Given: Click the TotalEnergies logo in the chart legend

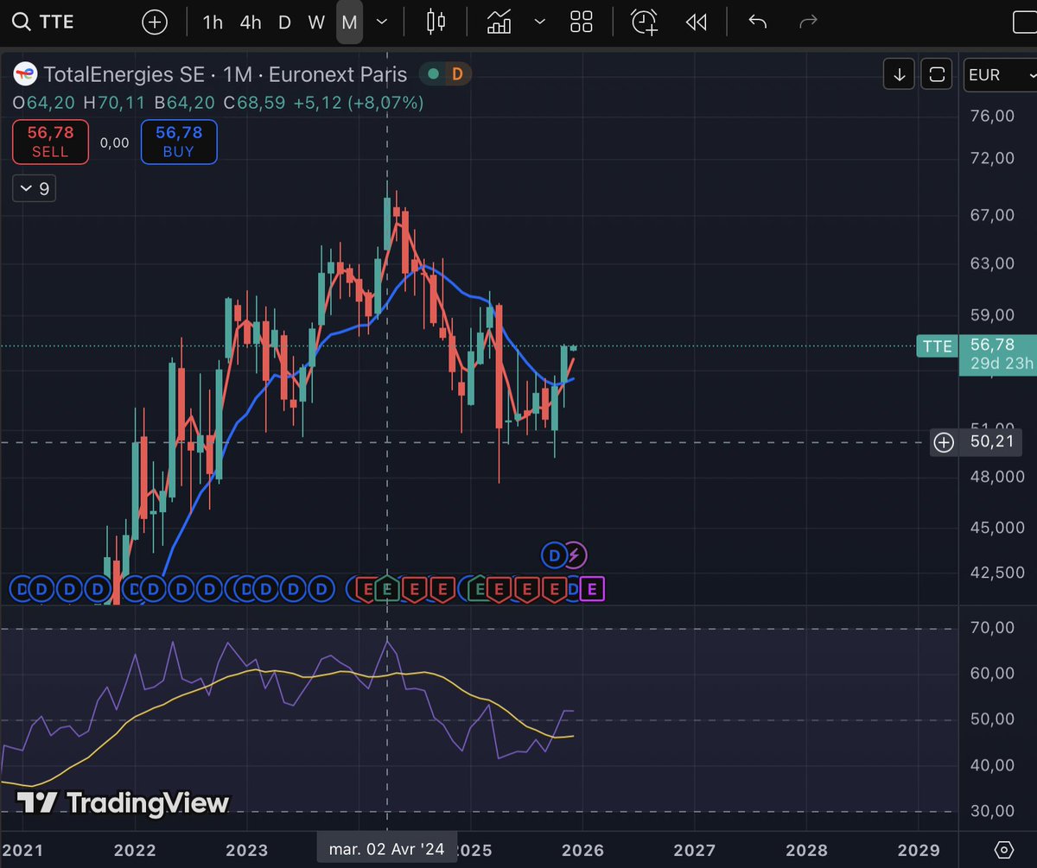Looking at the screenshot, I should (25, 75).
